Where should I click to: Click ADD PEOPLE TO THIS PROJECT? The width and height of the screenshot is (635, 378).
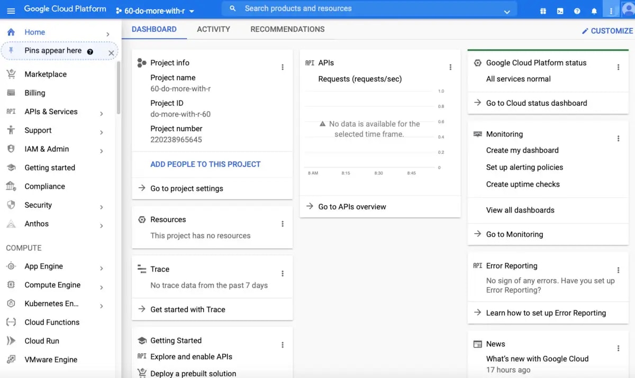click(x=205, y=164)
